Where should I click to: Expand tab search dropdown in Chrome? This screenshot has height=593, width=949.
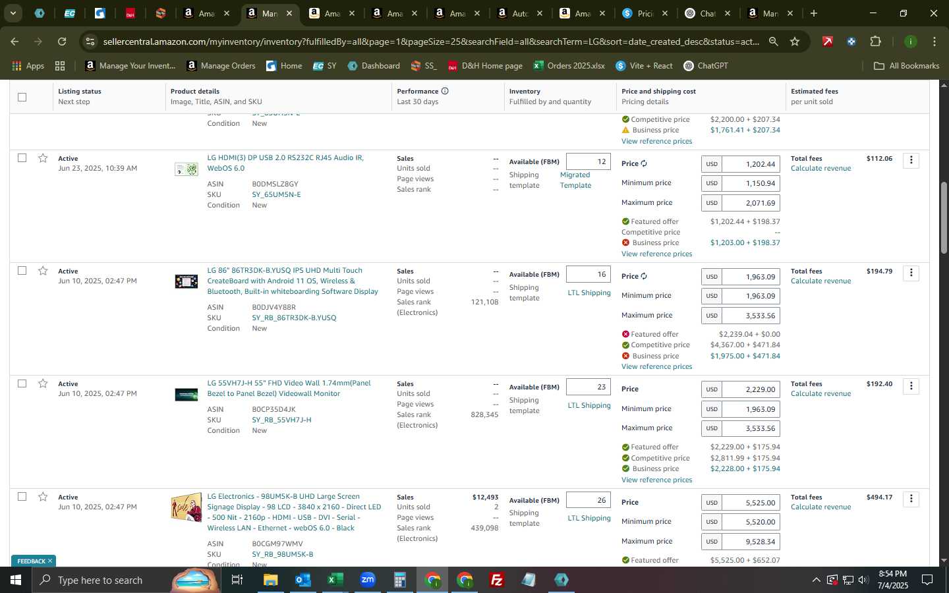13,13
